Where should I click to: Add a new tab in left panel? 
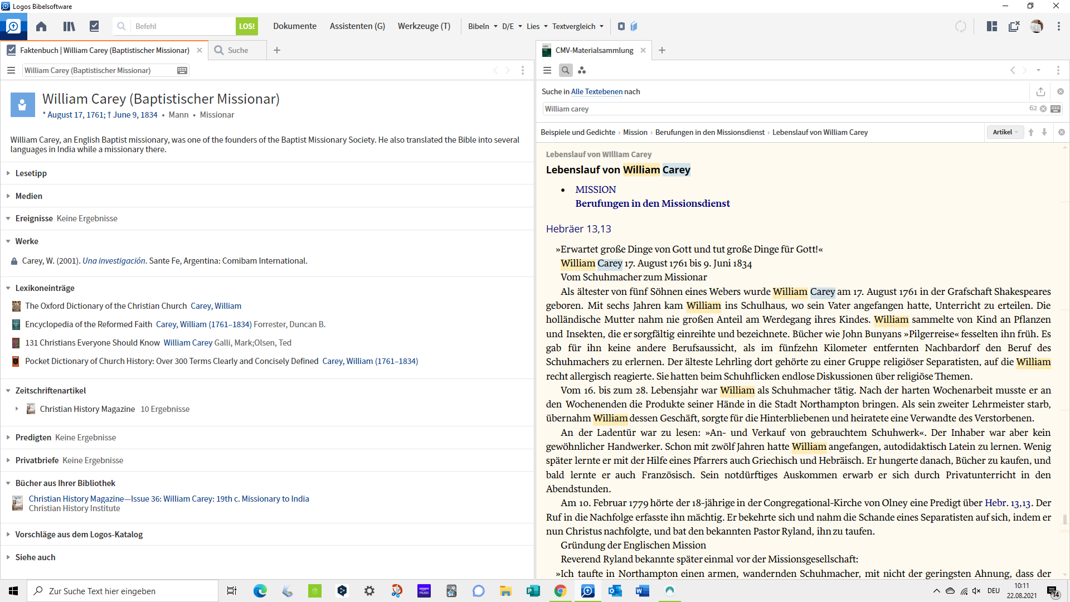(x=277, y=50)
